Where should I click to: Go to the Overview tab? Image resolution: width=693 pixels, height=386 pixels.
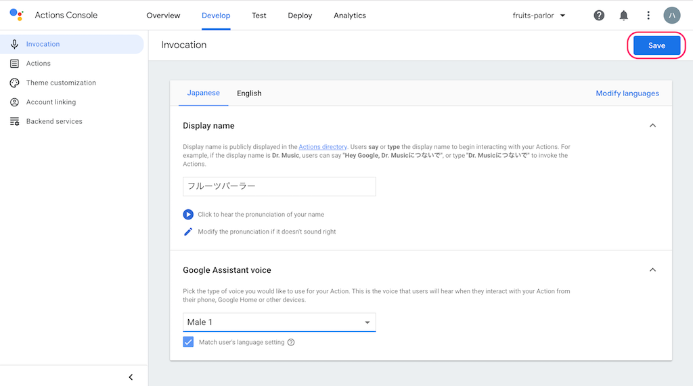coord(164,16)
